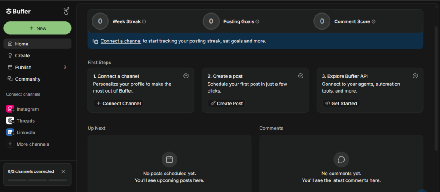Mark Connect a channel step done
This screenshot has width=440, height=192.
coord(186,76)
